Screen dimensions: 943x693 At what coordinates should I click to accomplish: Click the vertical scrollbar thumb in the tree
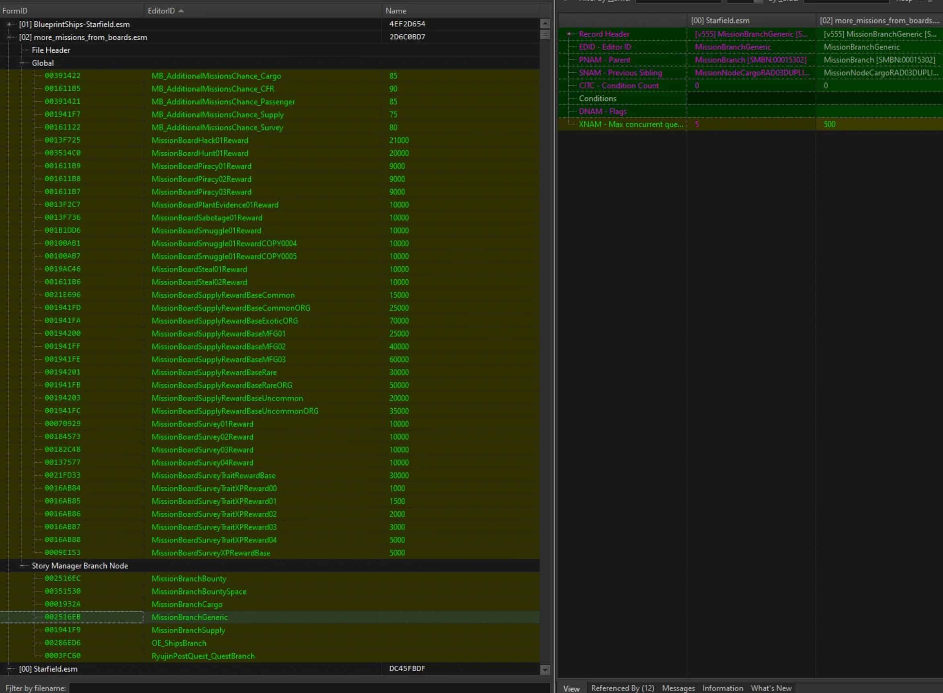pos(545,35)
